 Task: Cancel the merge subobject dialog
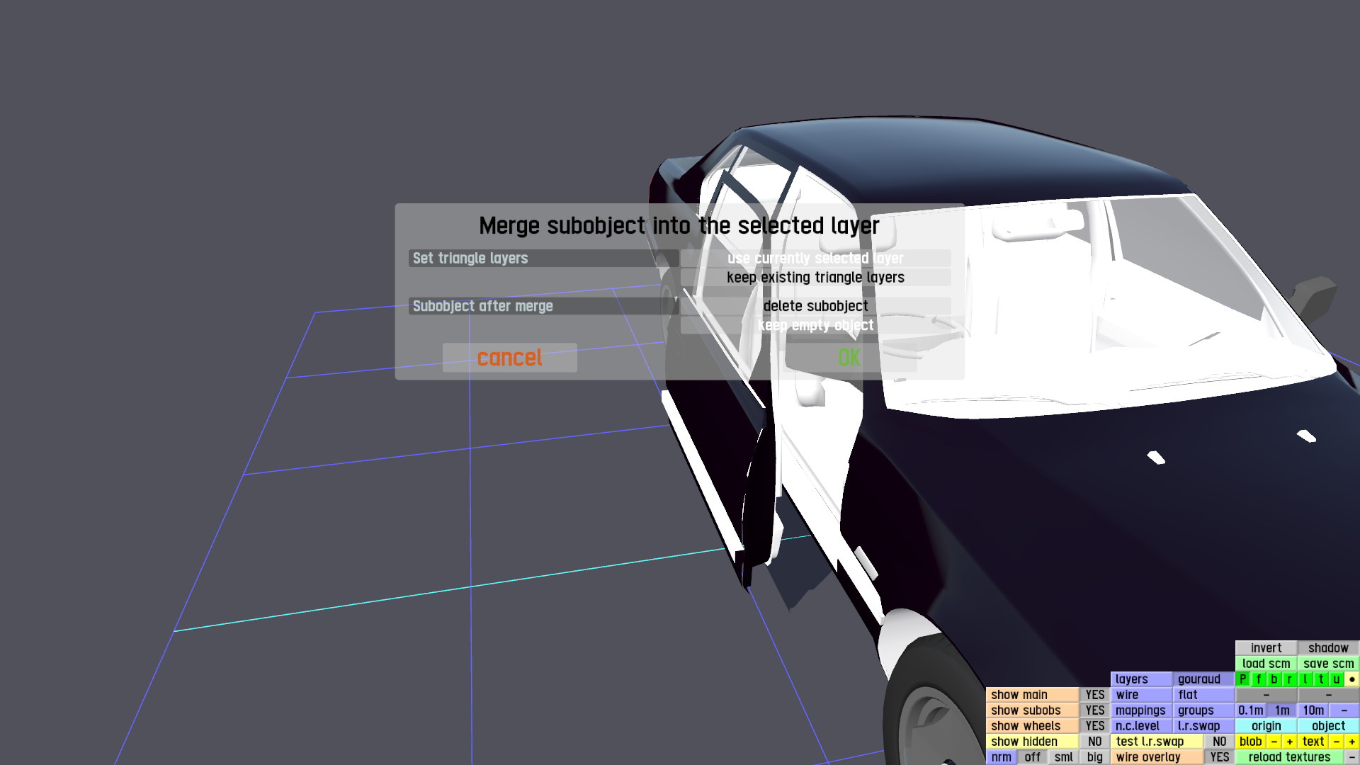point(509,358)
